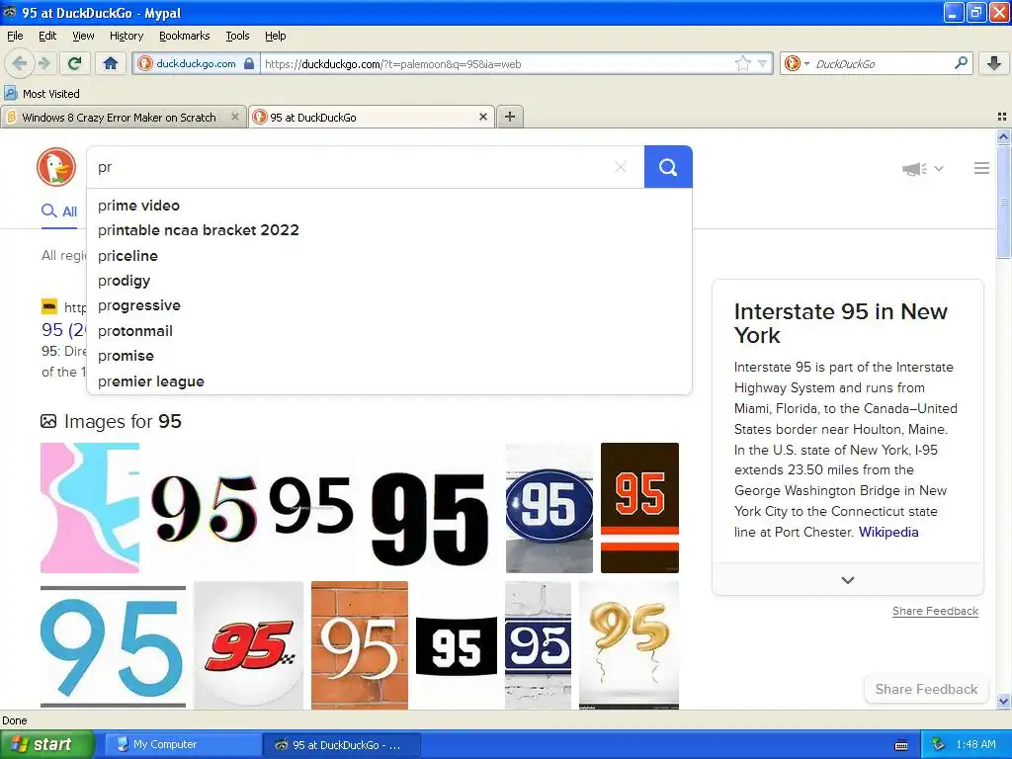Choose the 'priceline' suggestion
Viewport: 1012px width, 759px height.
pyautogui.click(x=389, y=256)
